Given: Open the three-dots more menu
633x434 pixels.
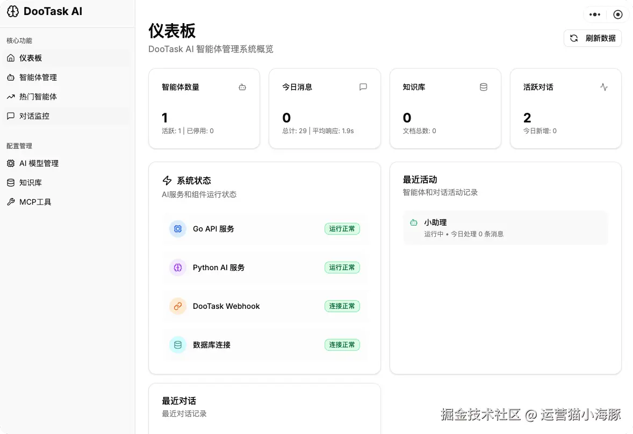Looking at the screenshot, I should 595,15.
